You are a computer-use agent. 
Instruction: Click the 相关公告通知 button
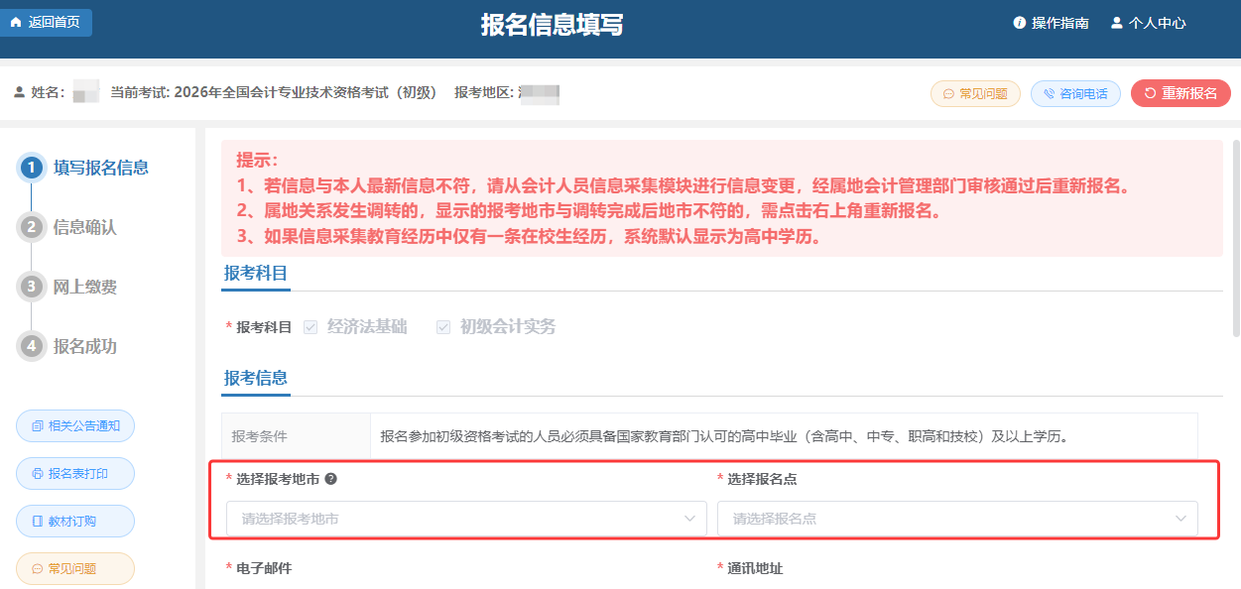(75, 425)
